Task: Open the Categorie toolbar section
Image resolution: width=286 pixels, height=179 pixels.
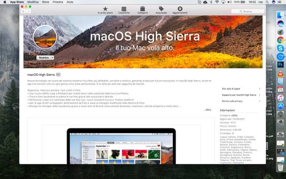Action: (x=143, y=10)
